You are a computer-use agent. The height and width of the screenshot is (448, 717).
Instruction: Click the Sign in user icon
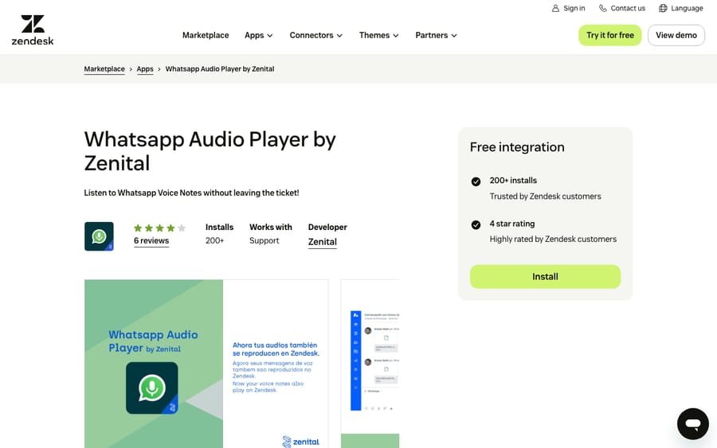[555, 8]
